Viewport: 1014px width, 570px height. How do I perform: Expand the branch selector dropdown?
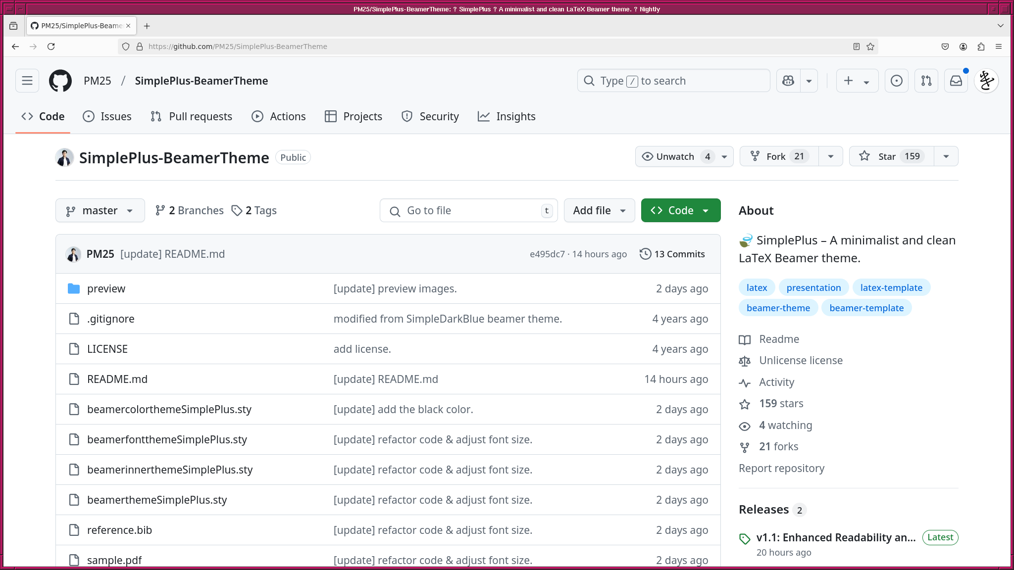(100, 210)
